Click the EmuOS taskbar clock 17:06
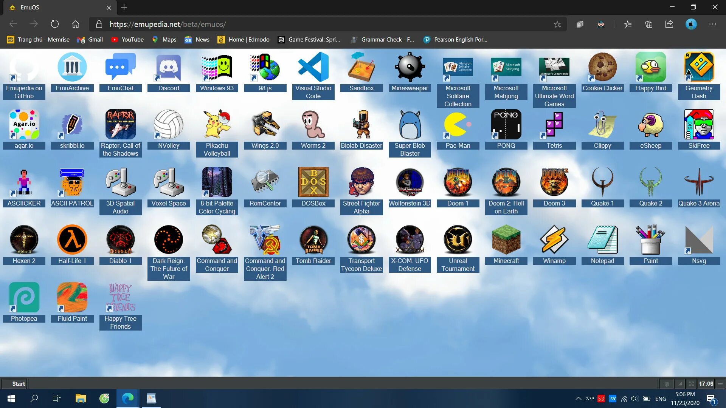The width and height of the screenshot is (726, 408). tap(706, 383)
